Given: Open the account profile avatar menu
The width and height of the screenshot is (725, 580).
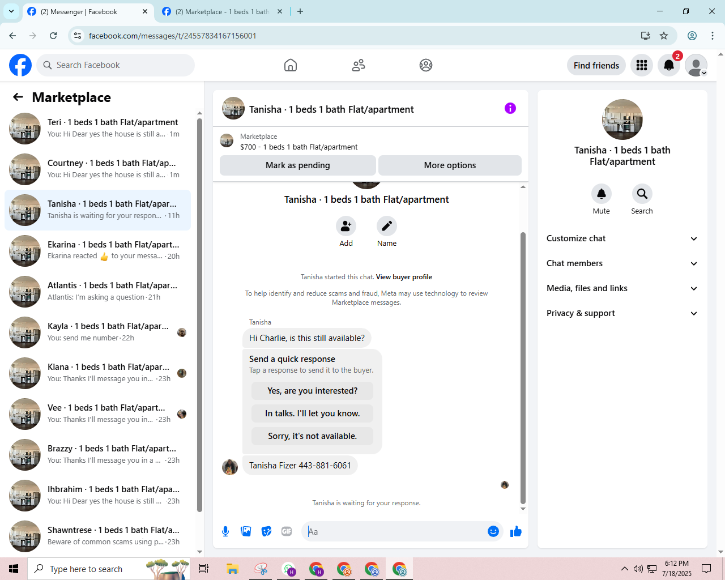Looking at the screenshot, I should coord(696,65).
